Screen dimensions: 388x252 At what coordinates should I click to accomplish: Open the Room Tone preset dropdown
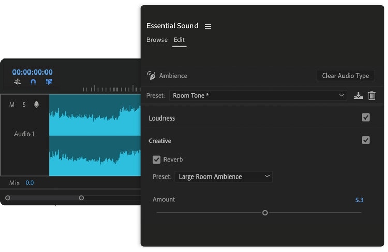[x=258, y=96]
